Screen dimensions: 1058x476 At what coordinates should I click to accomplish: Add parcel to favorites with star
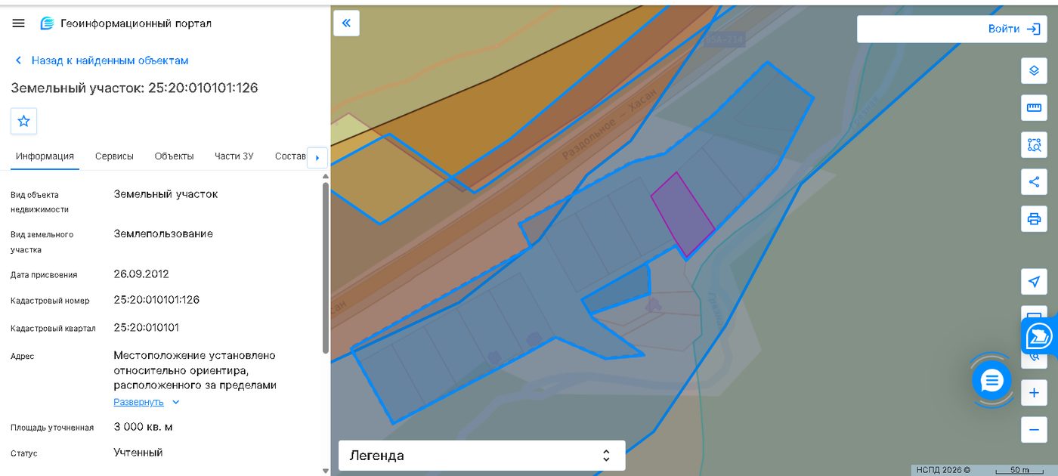[x=23, y=121]
